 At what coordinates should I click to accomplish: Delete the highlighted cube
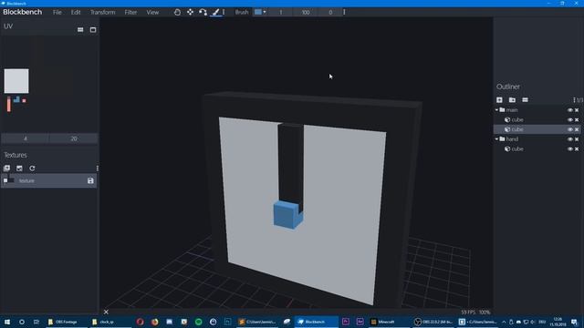point(577,129)
